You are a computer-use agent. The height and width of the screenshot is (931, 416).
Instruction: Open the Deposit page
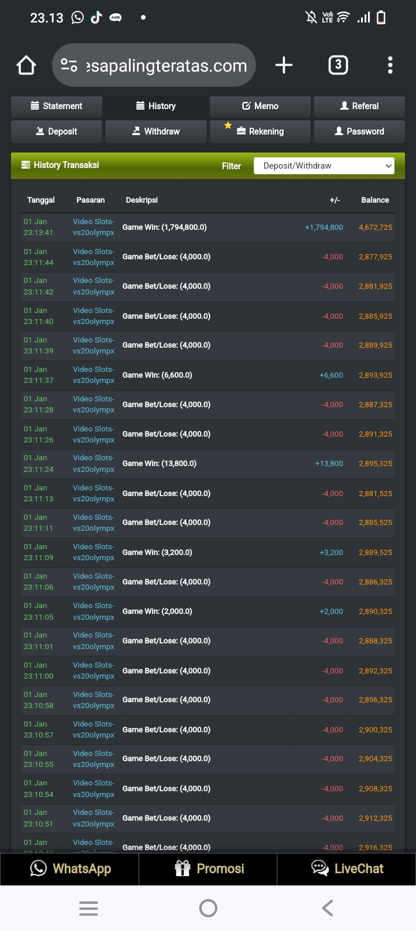coord(57,132)
